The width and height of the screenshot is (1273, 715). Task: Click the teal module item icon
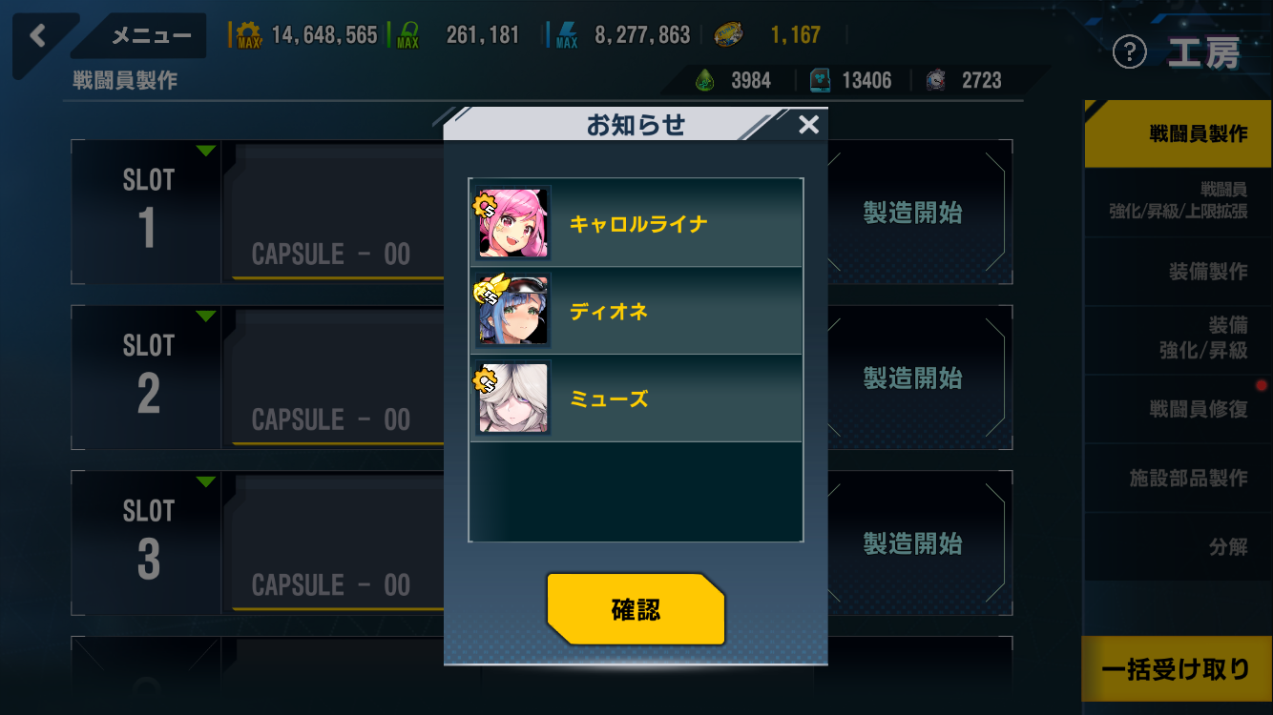(x=819, y=81)
